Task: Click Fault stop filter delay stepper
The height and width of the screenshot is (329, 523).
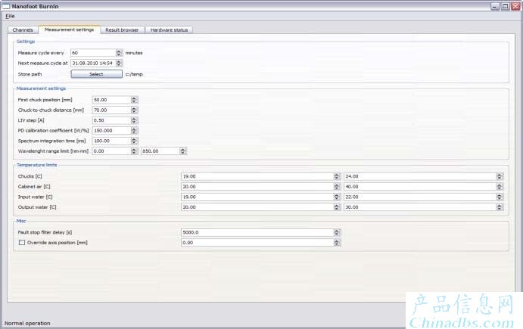Action: tap(337, 232)
